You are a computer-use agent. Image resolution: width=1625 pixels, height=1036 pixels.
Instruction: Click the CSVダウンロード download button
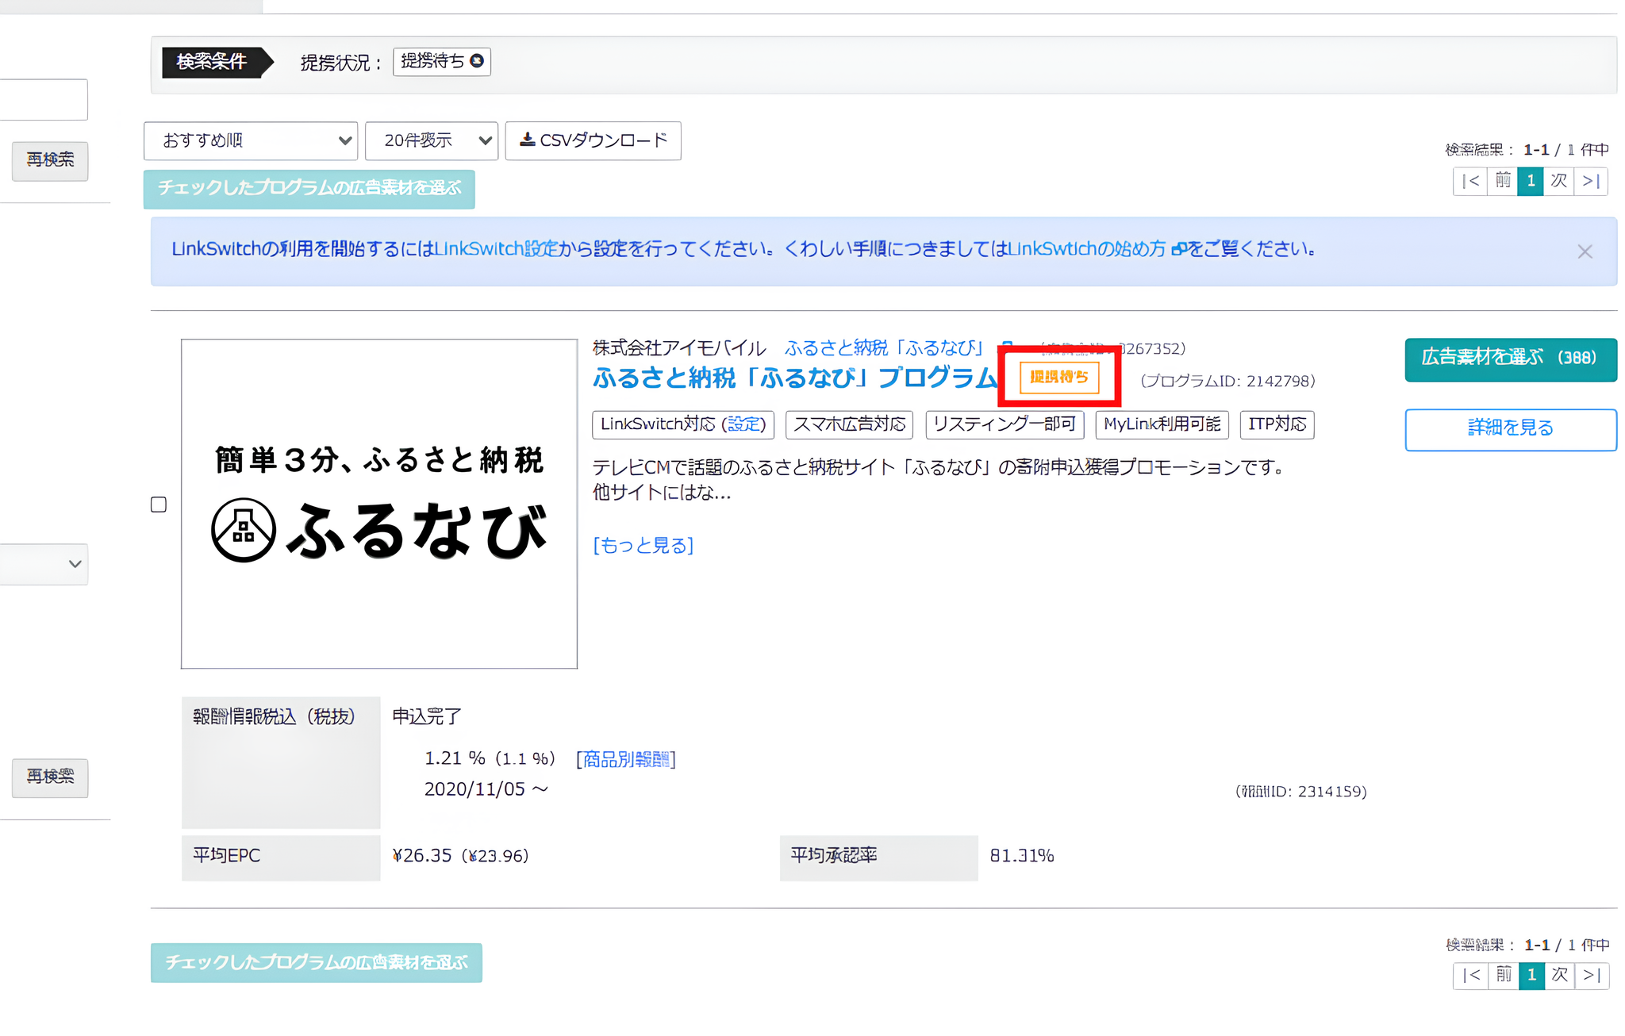click(x=593, y=140)
